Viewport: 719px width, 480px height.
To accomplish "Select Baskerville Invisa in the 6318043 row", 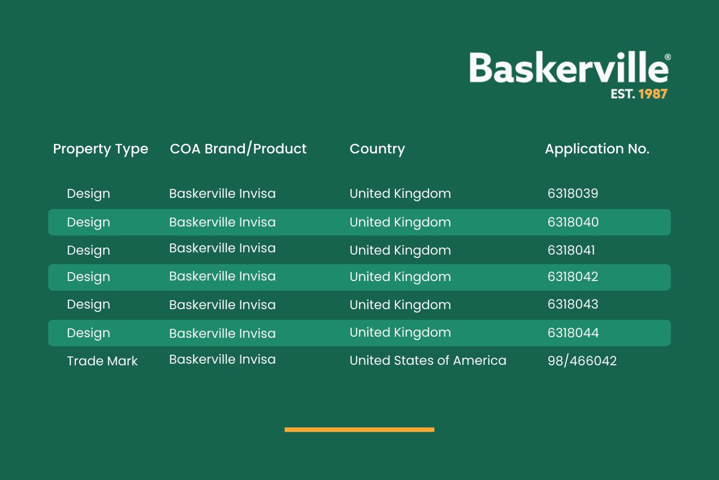I will (x=222, y=305).
